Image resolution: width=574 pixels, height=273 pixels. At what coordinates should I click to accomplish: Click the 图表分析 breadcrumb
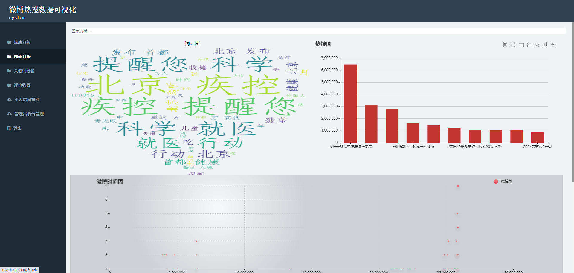pyautogui.click(x=80, y=31)
